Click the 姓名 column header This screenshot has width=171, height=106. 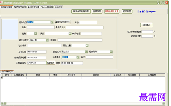[38, 75]
